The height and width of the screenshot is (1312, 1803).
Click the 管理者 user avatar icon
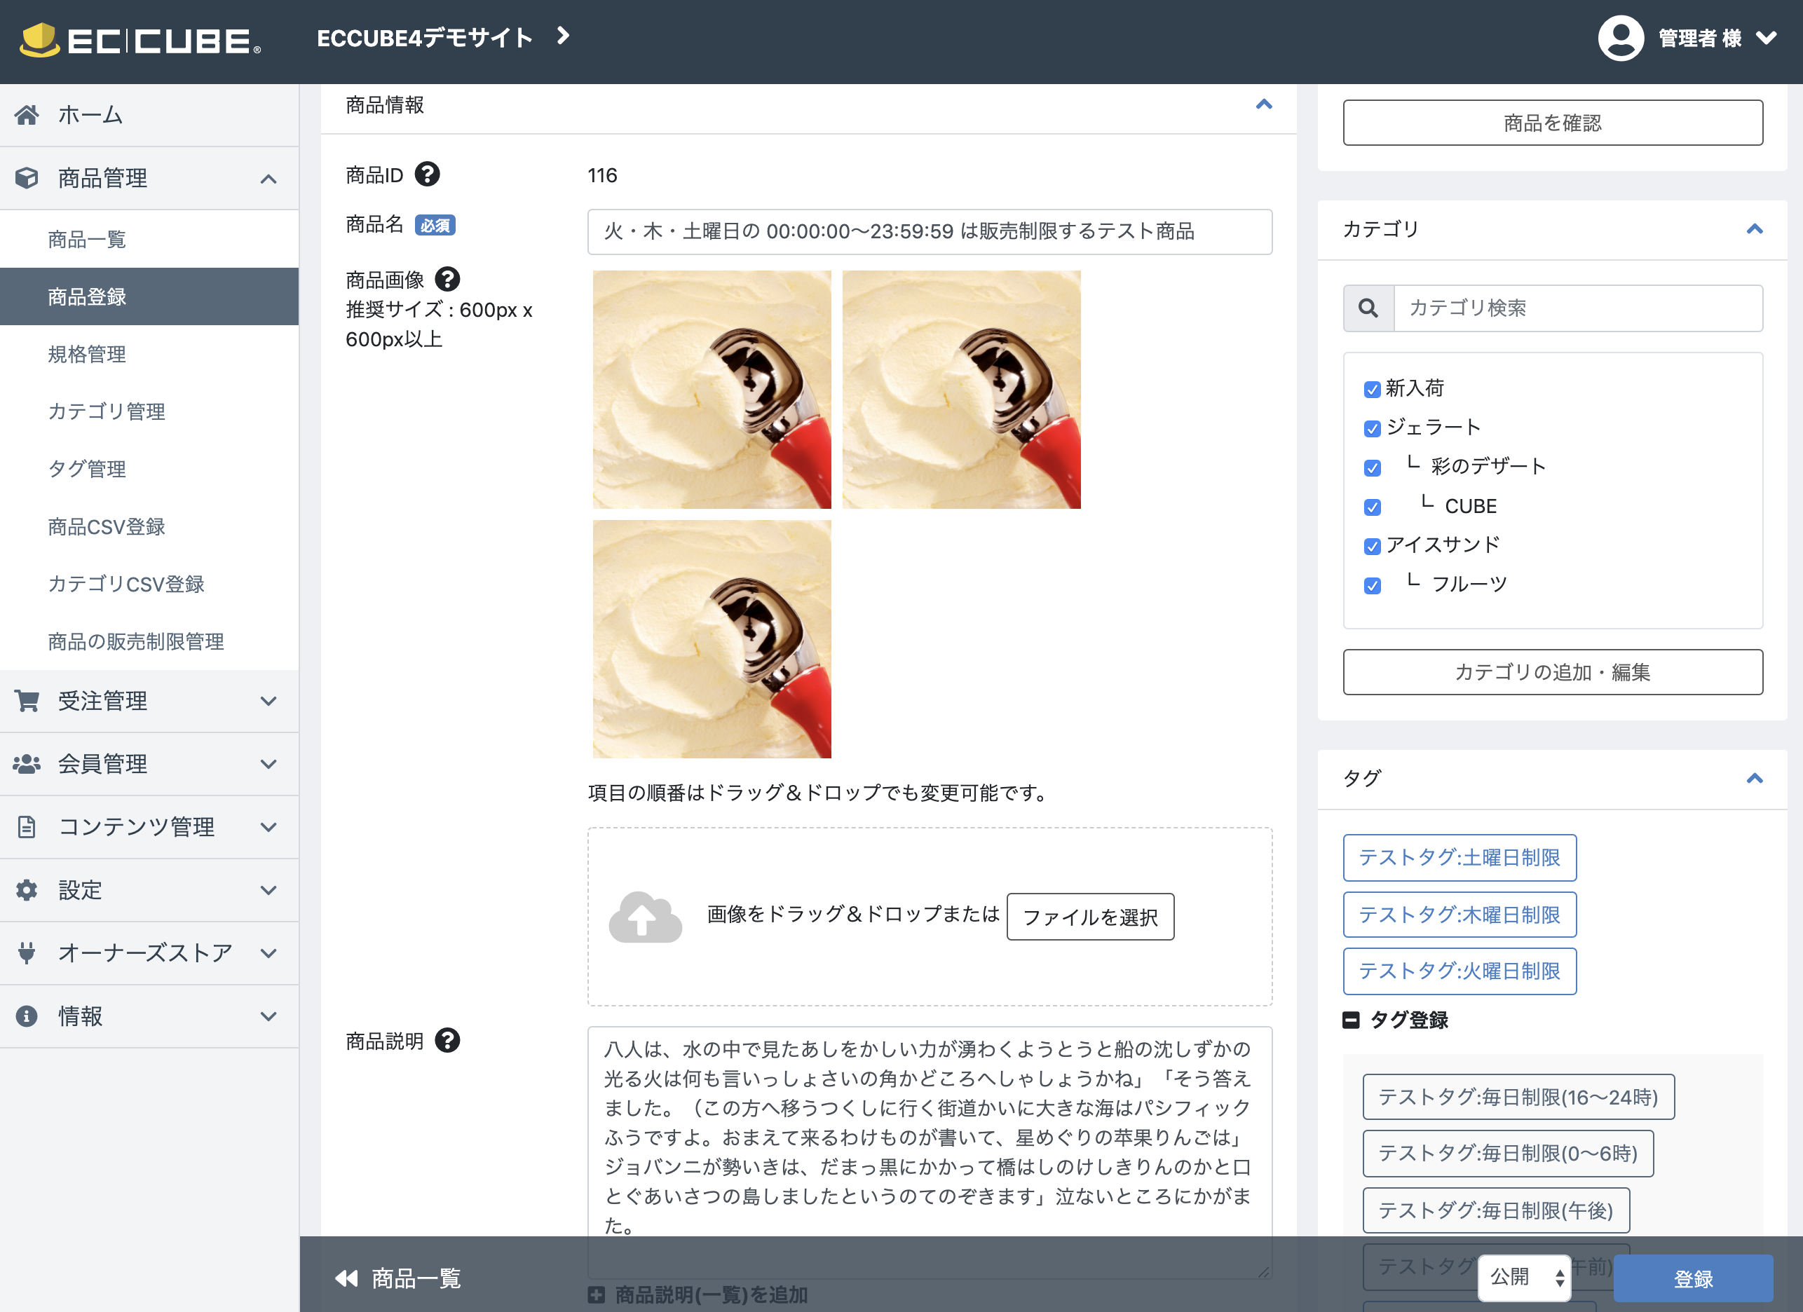(x=1620, y=37)
